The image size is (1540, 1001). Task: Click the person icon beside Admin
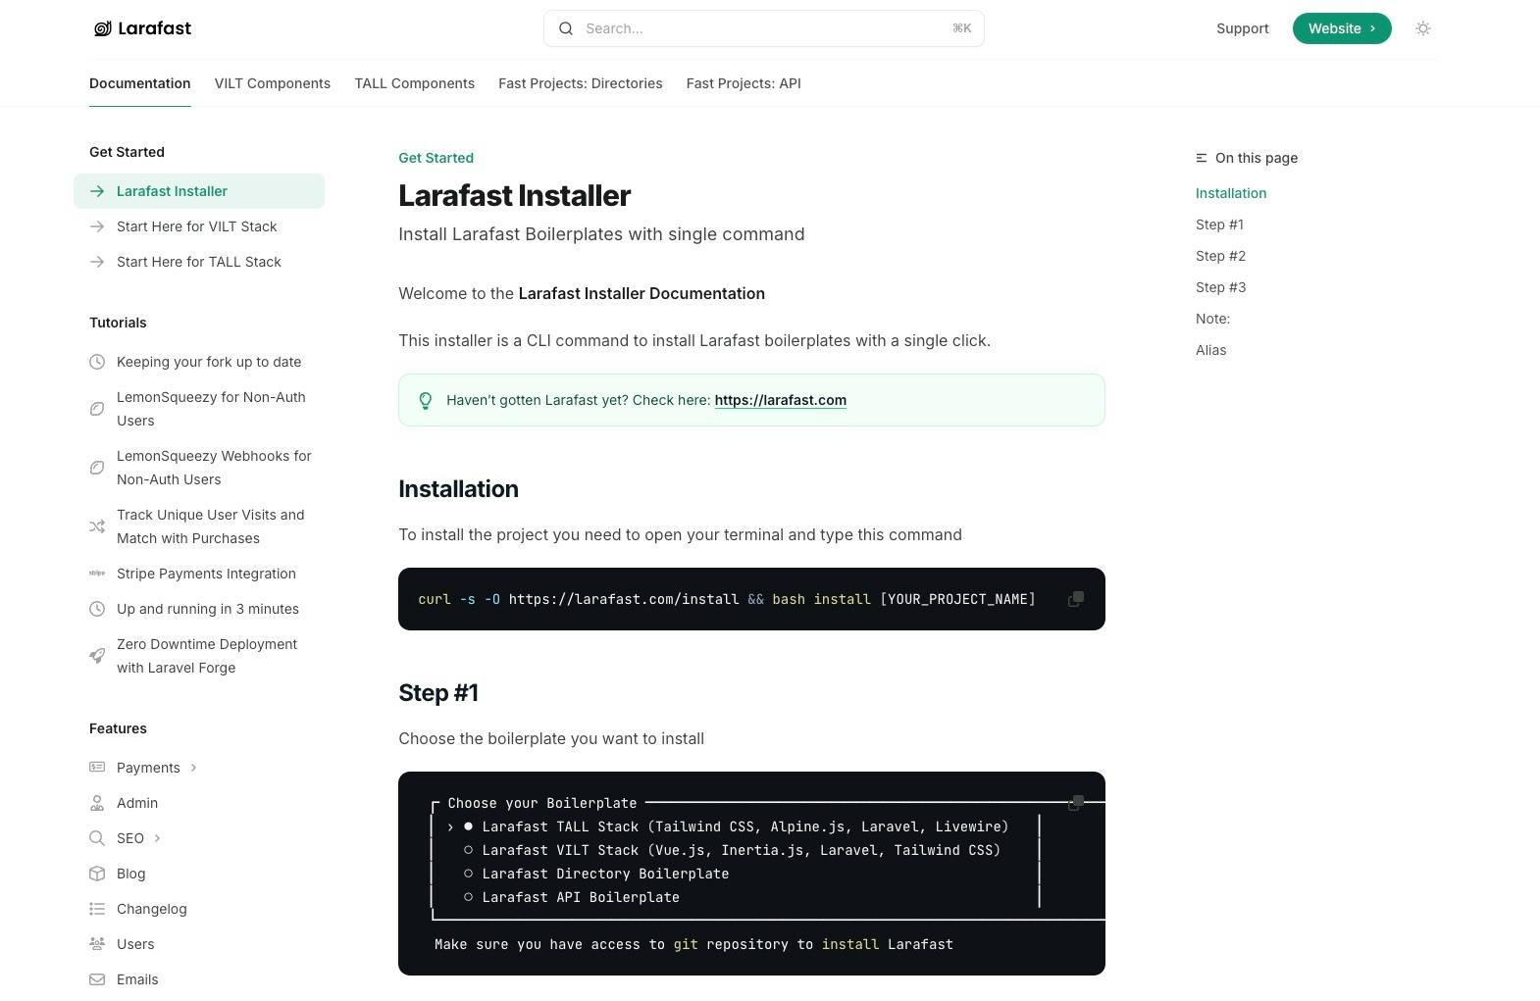[x=97, y=803]
